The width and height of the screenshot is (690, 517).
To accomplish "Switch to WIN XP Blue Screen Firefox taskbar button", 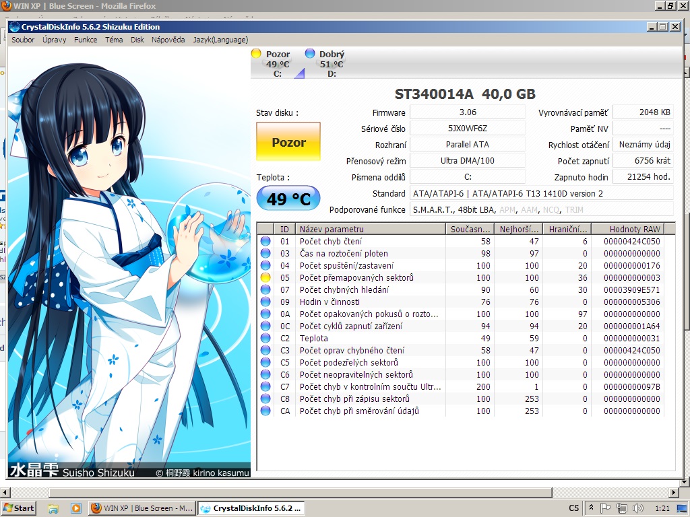I will (142, 508).
